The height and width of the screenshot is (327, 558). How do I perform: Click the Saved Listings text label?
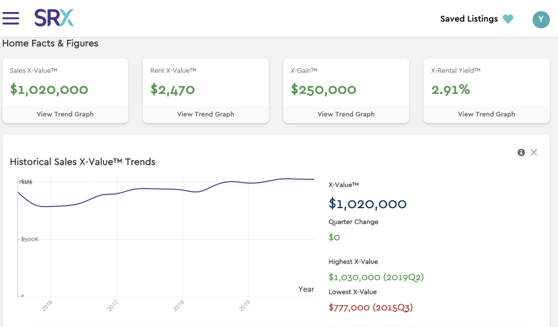coord(469,19)
